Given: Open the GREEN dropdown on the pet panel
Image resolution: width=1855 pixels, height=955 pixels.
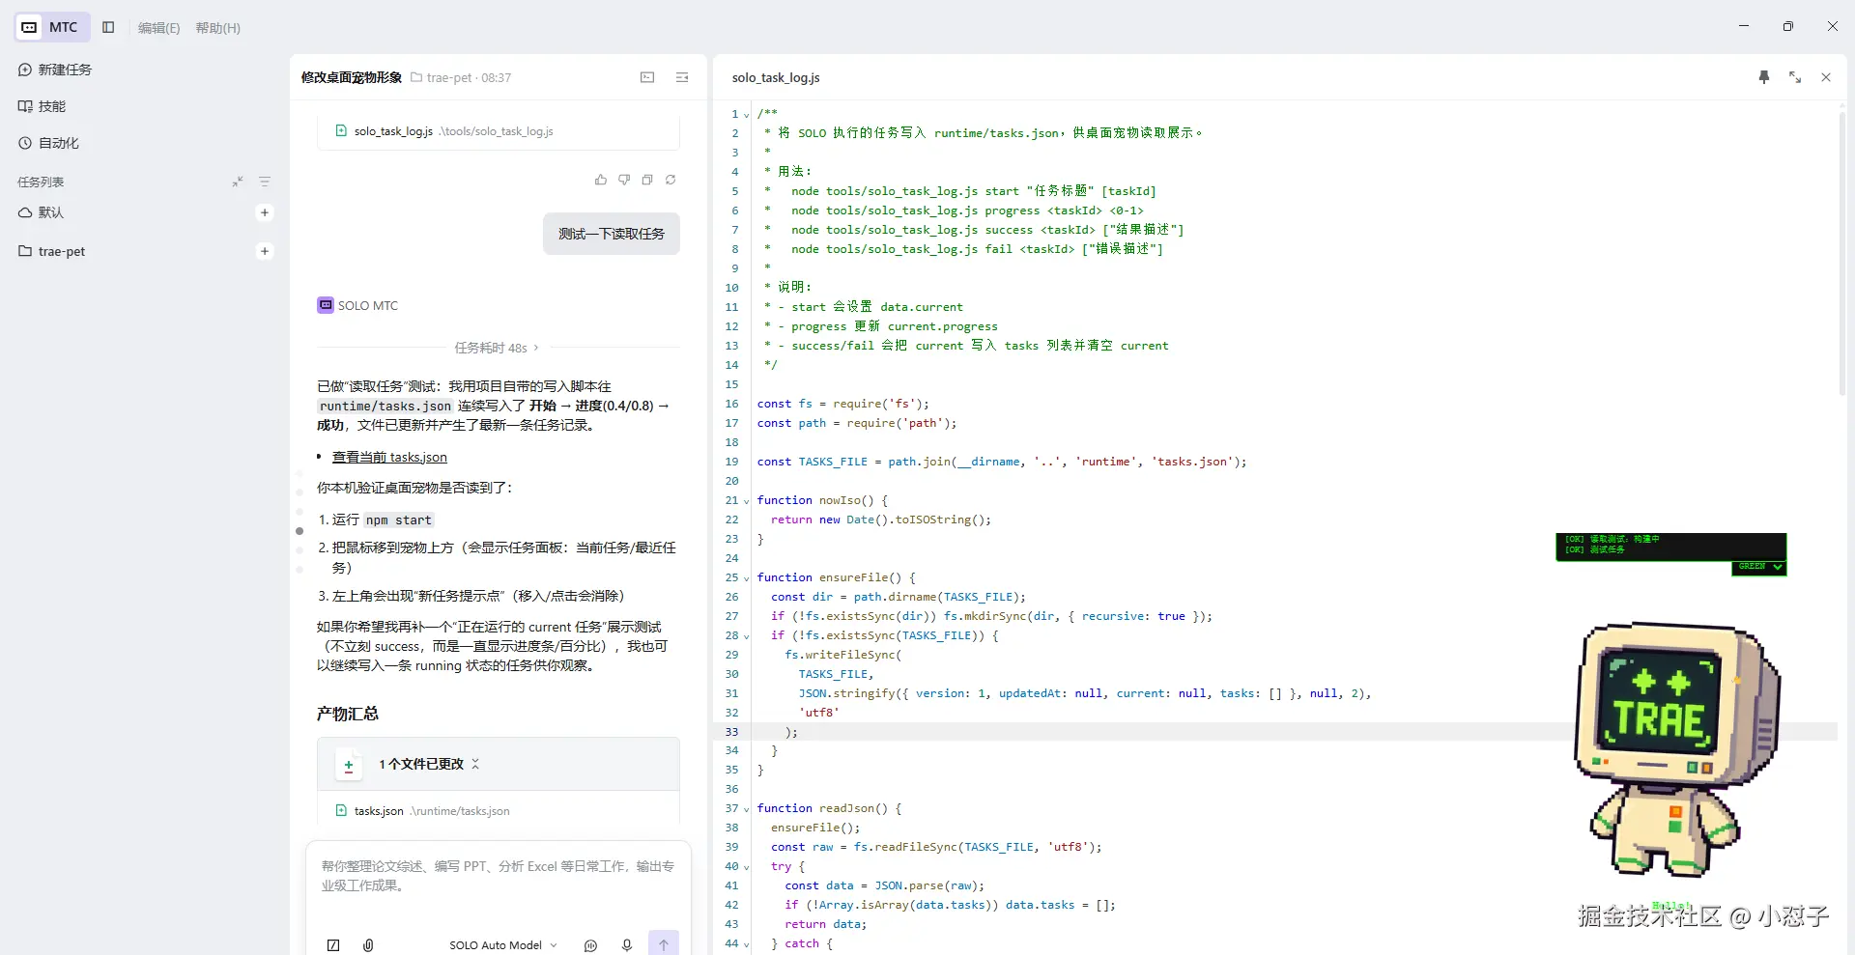Looking at the screenshot, I should point(1759,567).
